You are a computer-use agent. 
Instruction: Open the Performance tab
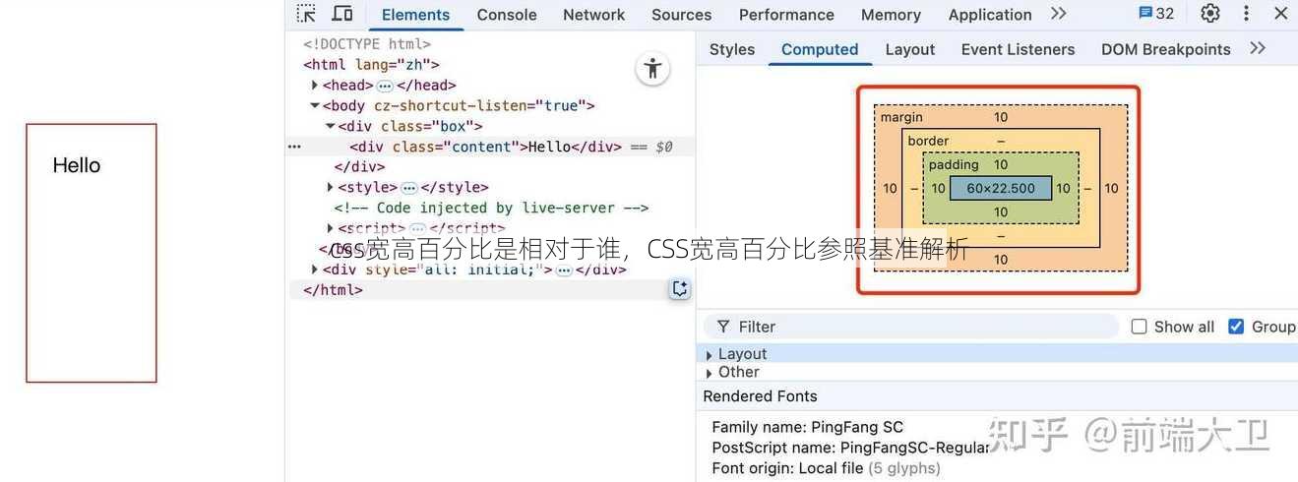[786, 15]
